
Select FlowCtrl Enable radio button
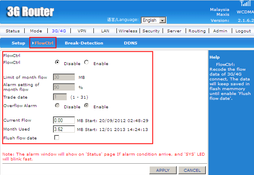point(87,63)
